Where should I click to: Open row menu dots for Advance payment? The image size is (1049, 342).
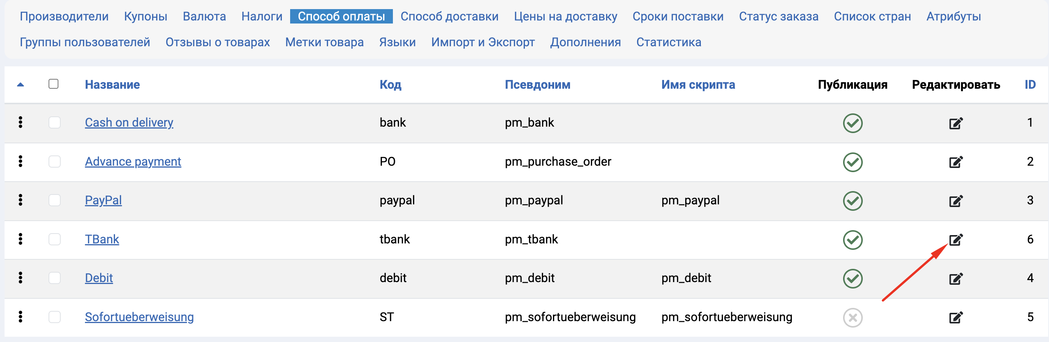[20, 161]
